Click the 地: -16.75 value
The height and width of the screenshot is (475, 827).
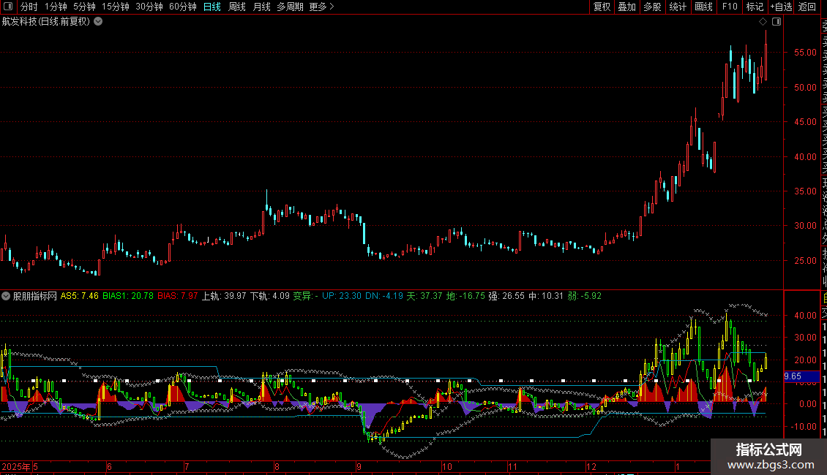tap(465, 296)
